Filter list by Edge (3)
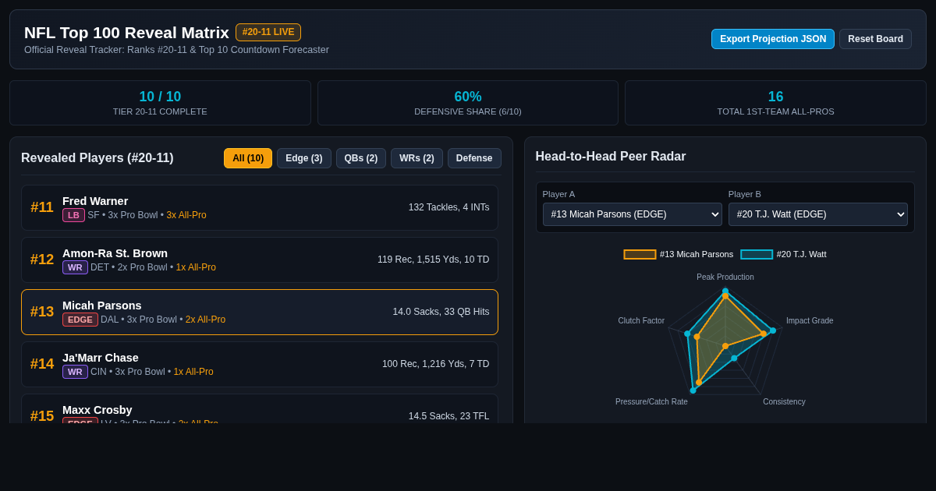Image resolution: width=936 pixels, height=491 pixels. pos(304,158)
